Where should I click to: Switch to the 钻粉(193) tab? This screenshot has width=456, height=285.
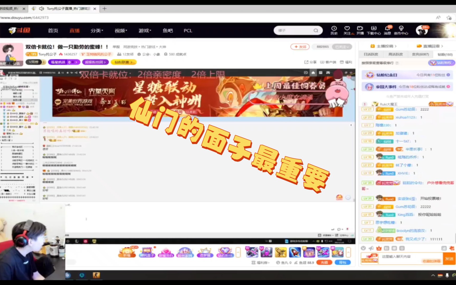point(445,54)
